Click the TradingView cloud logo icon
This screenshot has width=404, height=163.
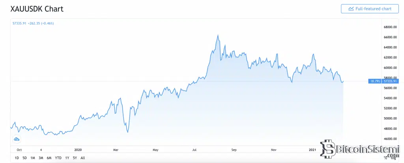(17, 139)
